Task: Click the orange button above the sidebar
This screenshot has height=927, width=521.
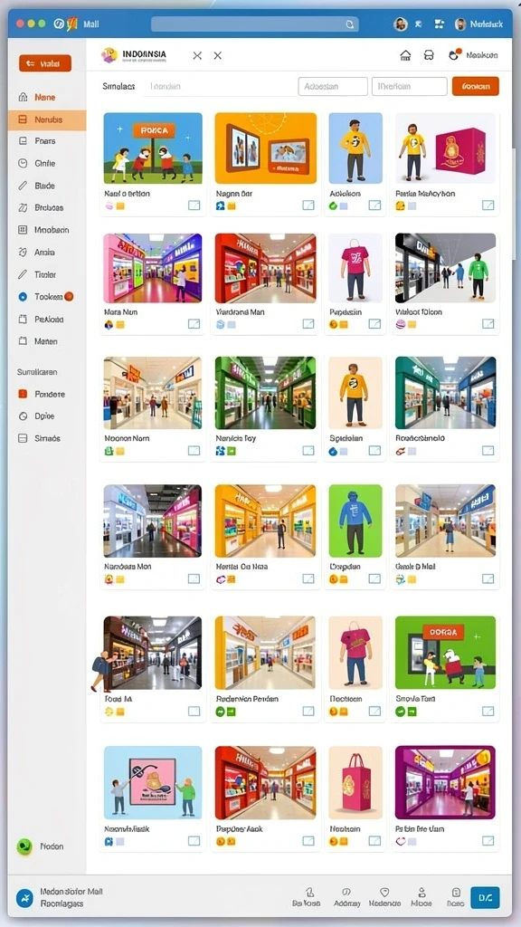Action: point(45,63)
